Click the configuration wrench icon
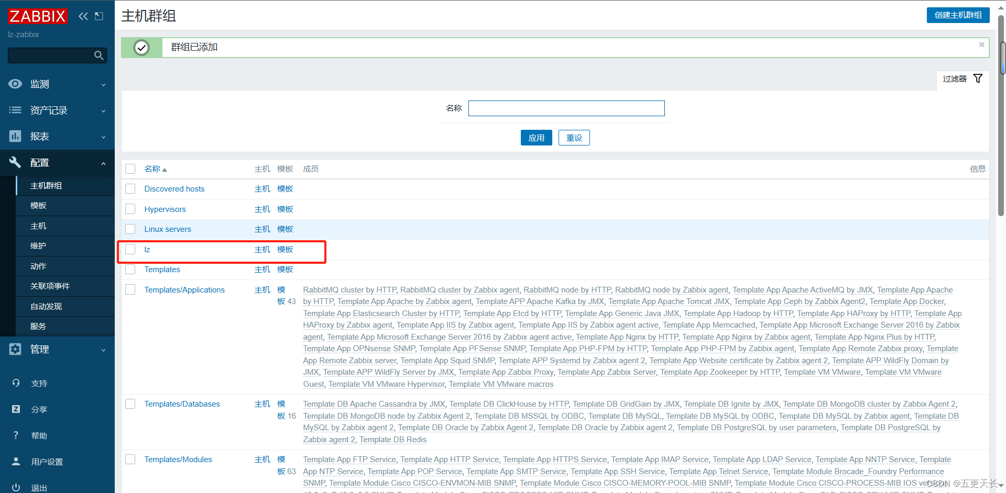The height and width of the screenshot is (493, 1006). 15,162
